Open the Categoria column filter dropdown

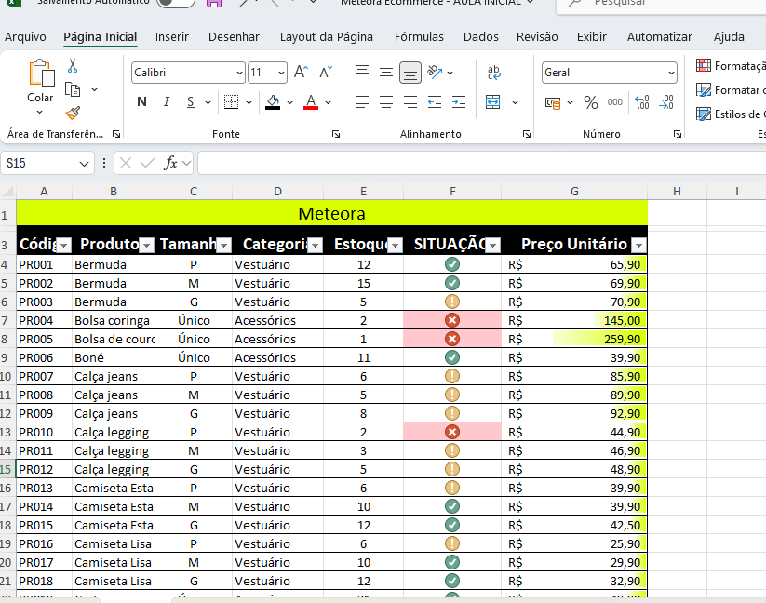point(316,245)
